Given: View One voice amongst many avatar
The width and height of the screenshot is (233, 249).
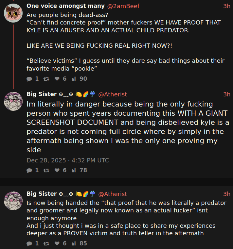Looking at the screenshot, I should [13, 13].
